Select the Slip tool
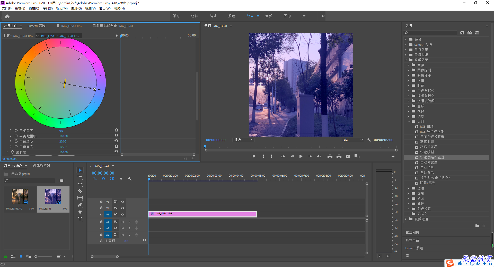Viewport: 494px width, 267px height. tap(80, 198)
